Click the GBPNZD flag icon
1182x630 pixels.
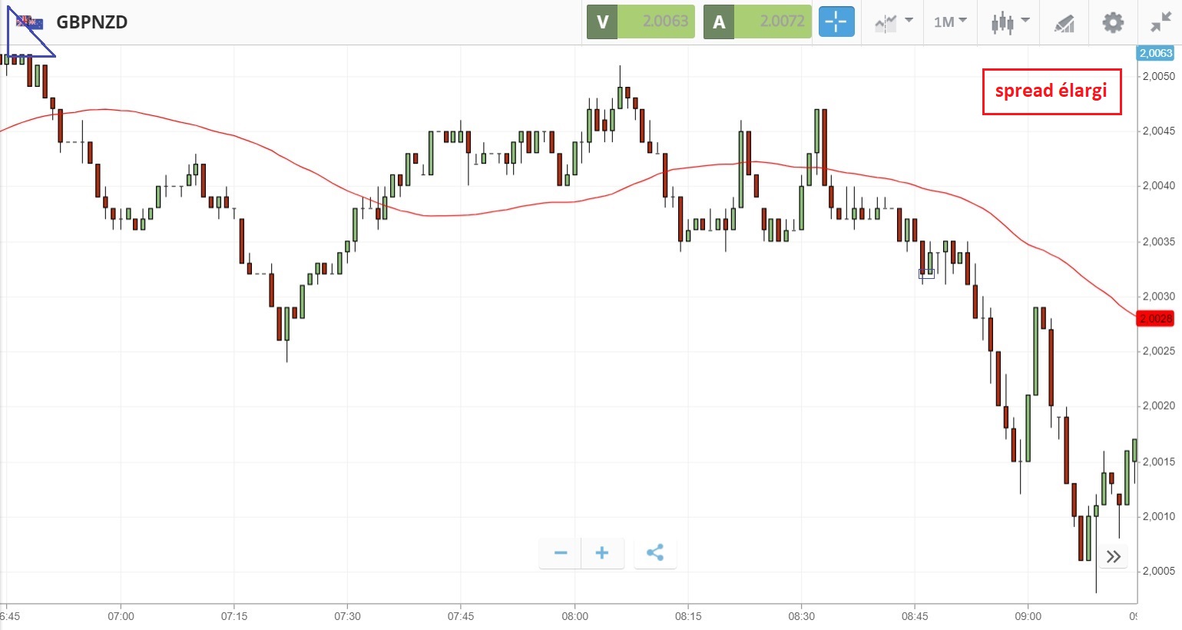pyautogui.click(x=30, y=22)
